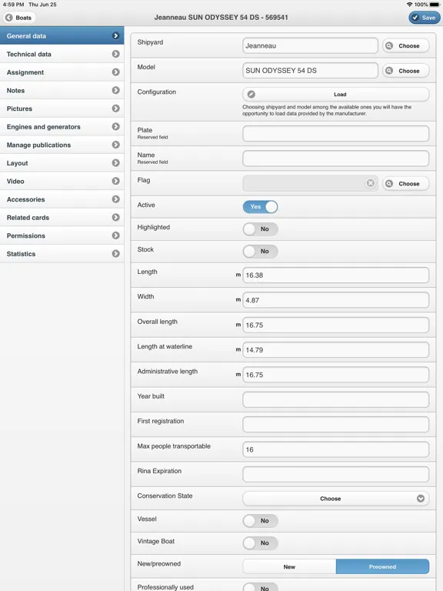The width and height of the screenshot is (443, 591).
Task: Tap the arrow icon beside Accessories
Action: (115, 199)
